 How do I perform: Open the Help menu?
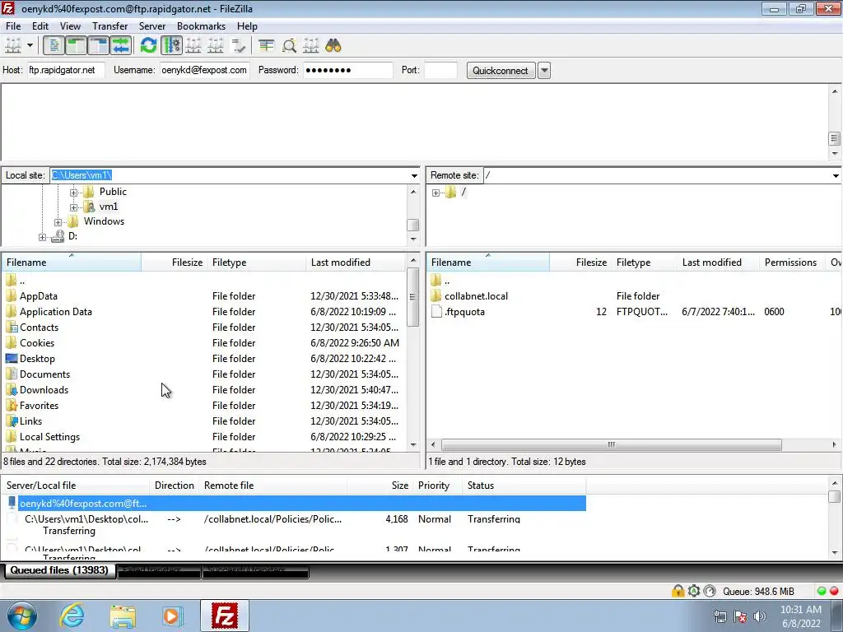[x=247, y=26]
